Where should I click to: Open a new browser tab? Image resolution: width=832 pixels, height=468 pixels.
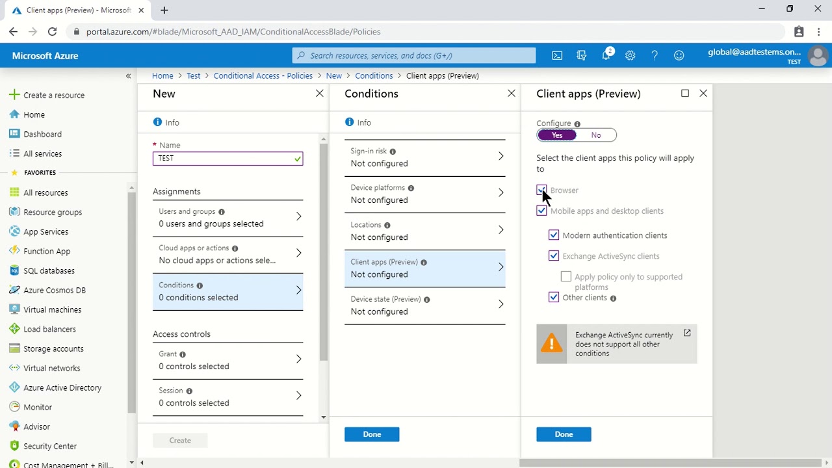[x=164, y=10]
